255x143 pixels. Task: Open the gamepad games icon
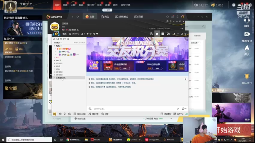[168, 34]
